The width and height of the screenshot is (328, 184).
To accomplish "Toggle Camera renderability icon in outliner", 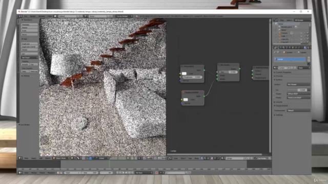I will (x=307, y=33).
